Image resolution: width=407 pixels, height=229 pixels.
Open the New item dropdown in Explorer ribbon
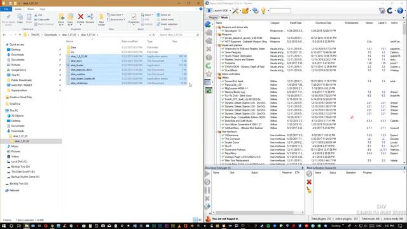point(115,15)
